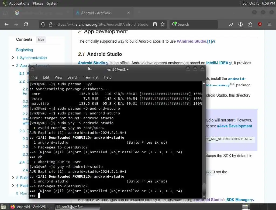Reload the ArchWiki page

point(26,24)
